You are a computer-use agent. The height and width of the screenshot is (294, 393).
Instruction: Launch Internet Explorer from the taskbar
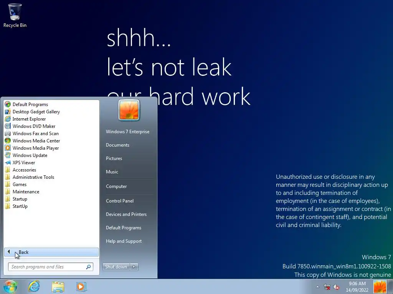pyautogui.click(x=34, y=286)
